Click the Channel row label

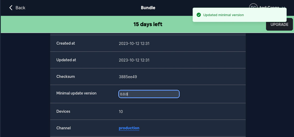click(64, 128)
